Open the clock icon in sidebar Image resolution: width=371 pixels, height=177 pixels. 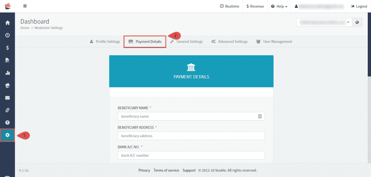tap(7, 35)
